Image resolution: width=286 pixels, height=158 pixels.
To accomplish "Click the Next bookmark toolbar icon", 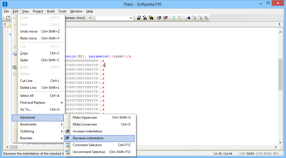I will point(194,18).
